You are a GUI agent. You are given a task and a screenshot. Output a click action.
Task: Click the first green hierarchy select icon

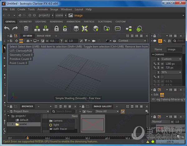point(37,29)
